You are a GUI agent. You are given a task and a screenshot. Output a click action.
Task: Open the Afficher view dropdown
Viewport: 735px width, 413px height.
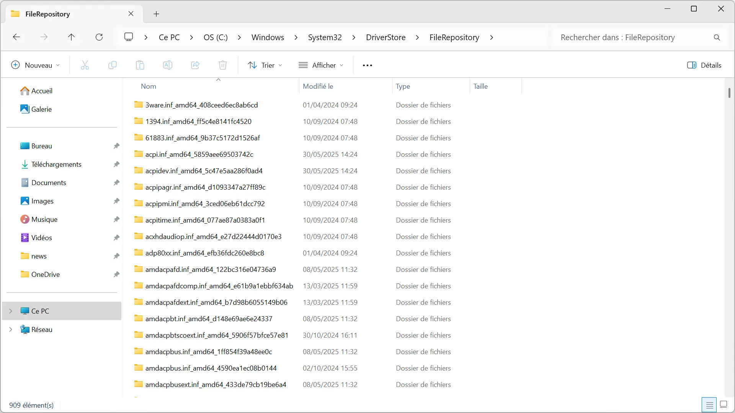[x=321, y=65]
